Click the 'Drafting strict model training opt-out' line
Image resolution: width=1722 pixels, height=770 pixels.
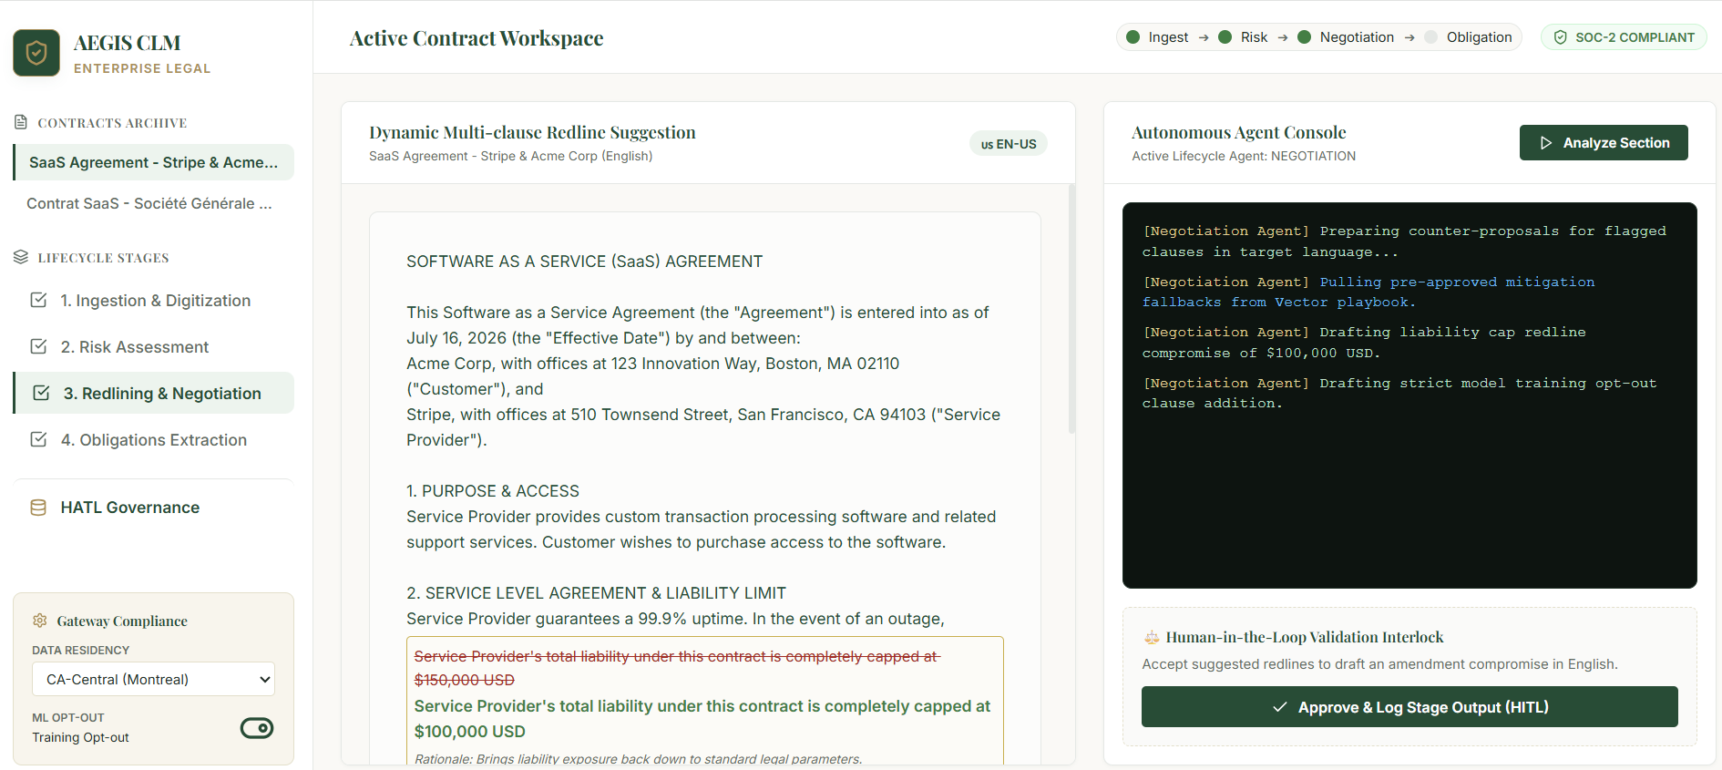coord(1399,393)
